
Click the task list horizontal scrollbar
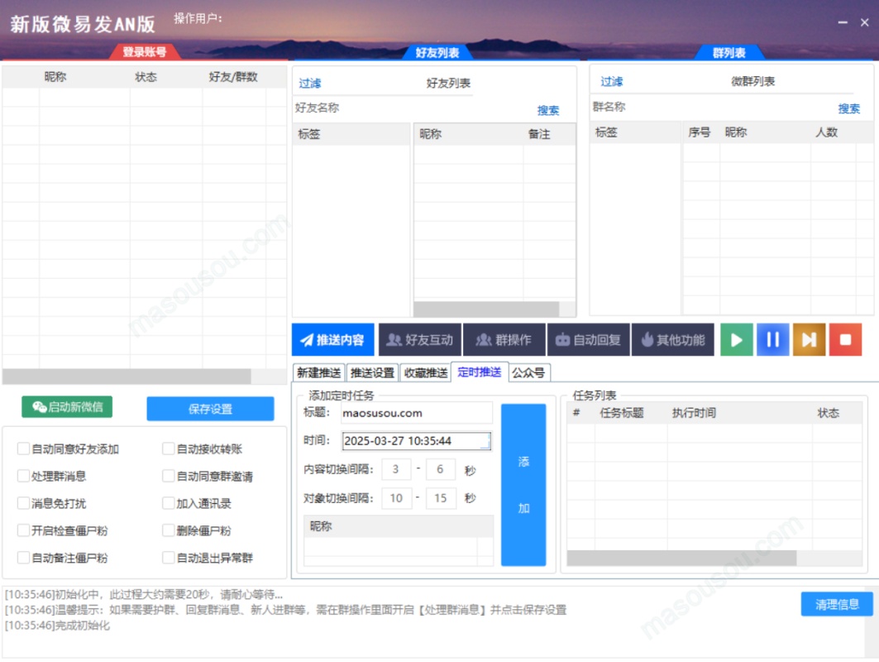tap(681, 559)
